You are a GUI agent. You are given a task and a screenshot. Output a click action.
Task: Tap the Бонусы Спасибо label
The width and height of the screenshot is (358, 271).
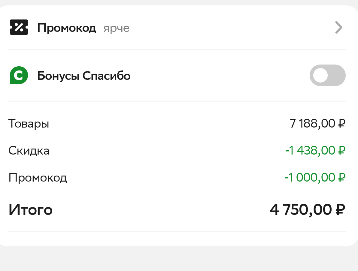pyautogui.click(x=84, y=76)
